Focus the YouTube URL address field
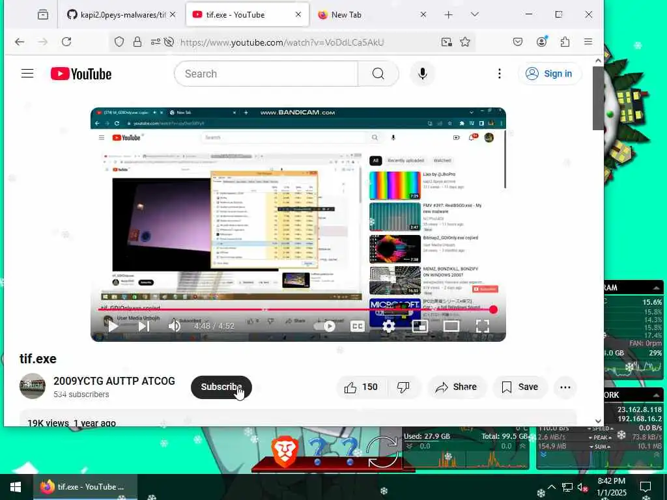The height and width of the screenshot is (500, 667). (x=282, y=42)
